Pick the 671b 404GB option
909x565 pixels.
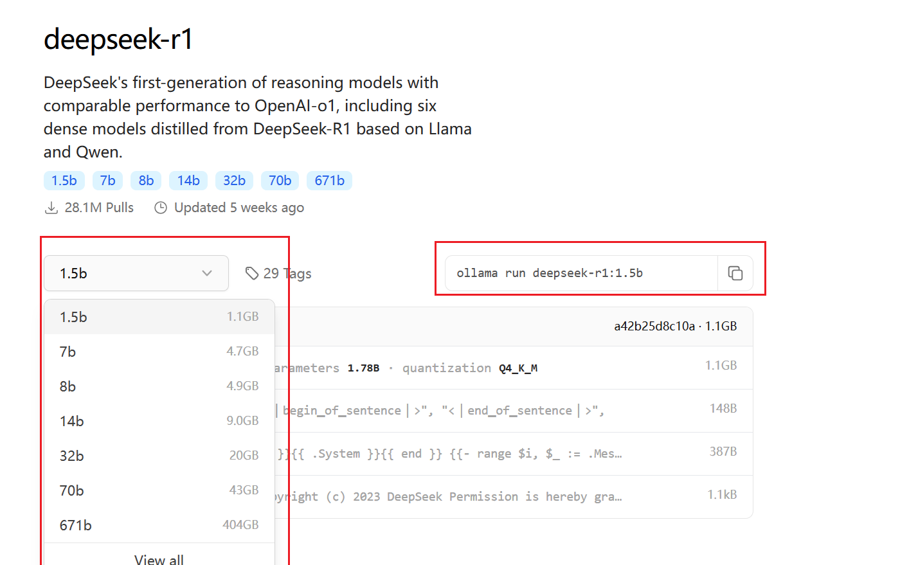tap(159, 525)
